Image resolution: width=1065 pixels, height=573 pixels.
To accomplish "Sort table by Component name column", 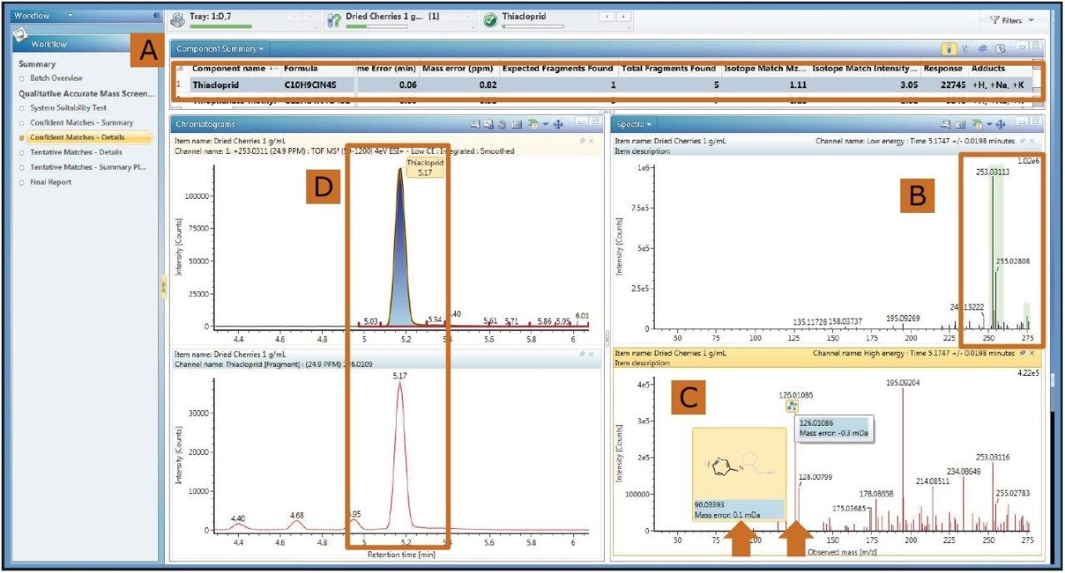I will tap(229, 68).
